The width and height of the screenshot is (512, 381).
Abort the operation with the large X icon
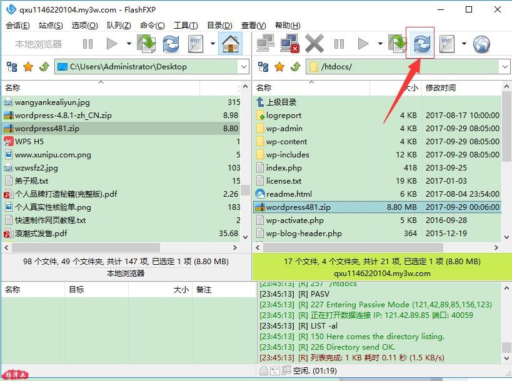(x=314, y=44)
